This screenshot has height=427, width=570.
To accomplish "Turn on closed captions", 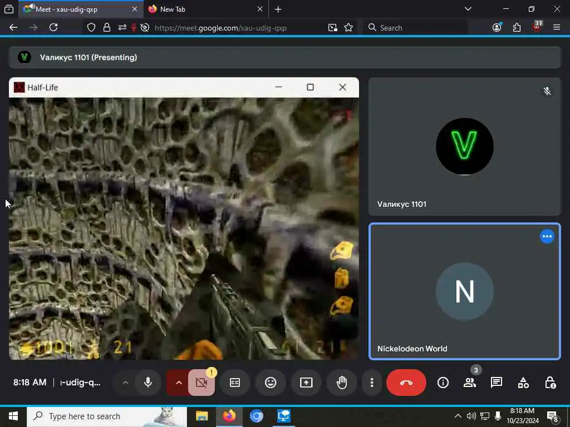I will tap(235, 383).
